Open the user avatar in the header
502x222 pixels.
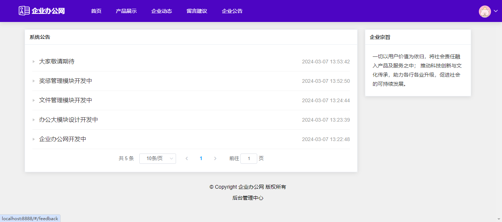485,11
